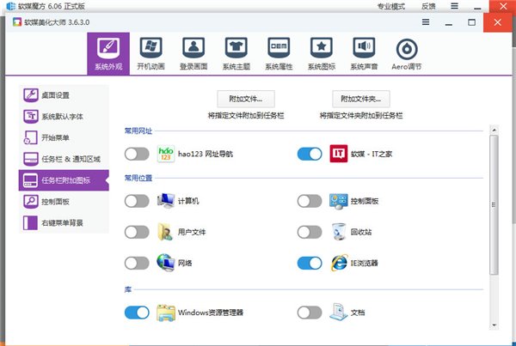Open the 系统声音 section
516x346 pixels.
point(364,53)
